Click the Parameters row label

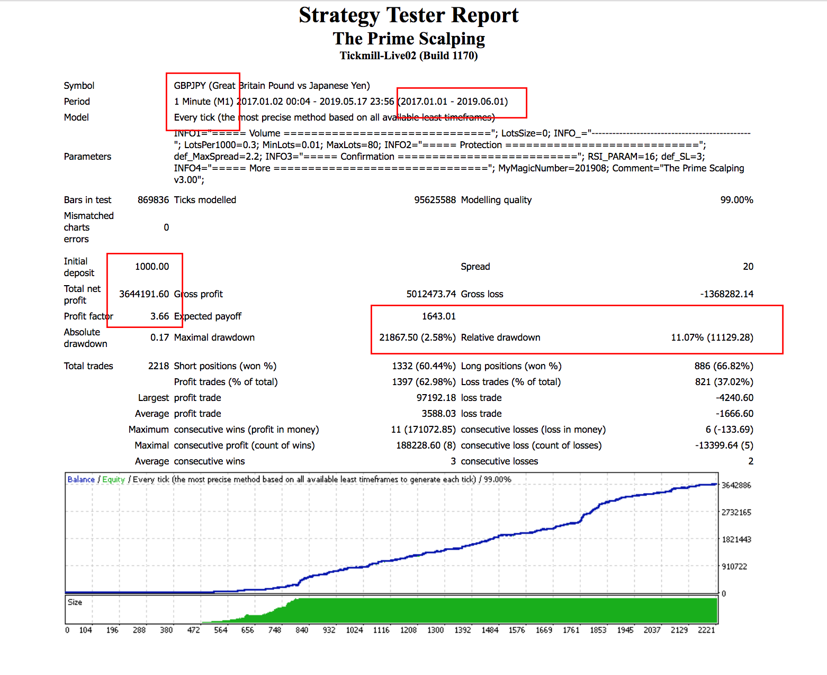pos(87,157)
